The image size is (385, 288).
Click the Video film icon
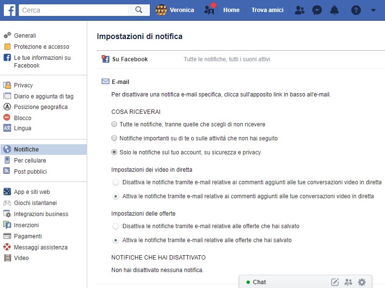8,258
